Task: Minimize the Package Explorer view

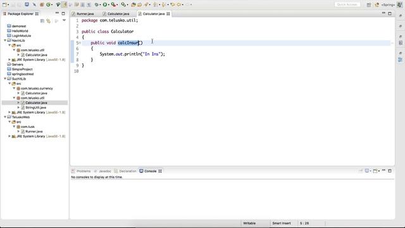Action: (57, 13)
